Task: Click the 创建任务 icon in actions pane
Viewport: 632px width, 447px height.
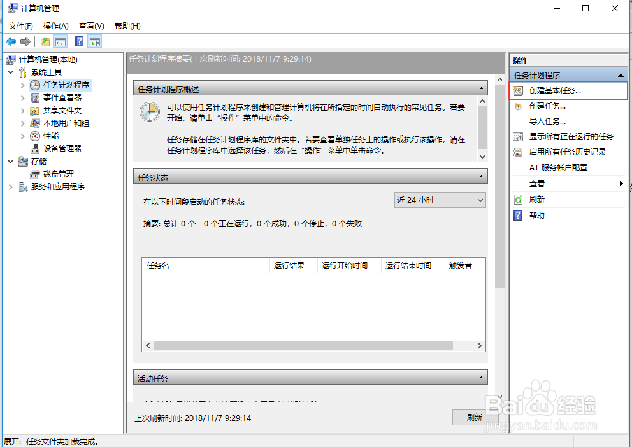Action: click(x=518, y=106)
